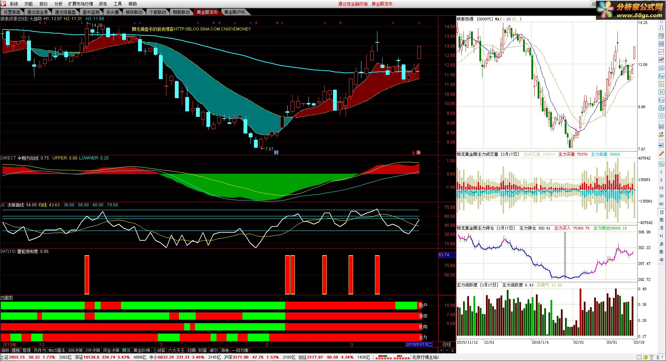This screenshot has height=361, width=666.
Task: Open the F12 trading icon
Action: click(x=661, y=100)
